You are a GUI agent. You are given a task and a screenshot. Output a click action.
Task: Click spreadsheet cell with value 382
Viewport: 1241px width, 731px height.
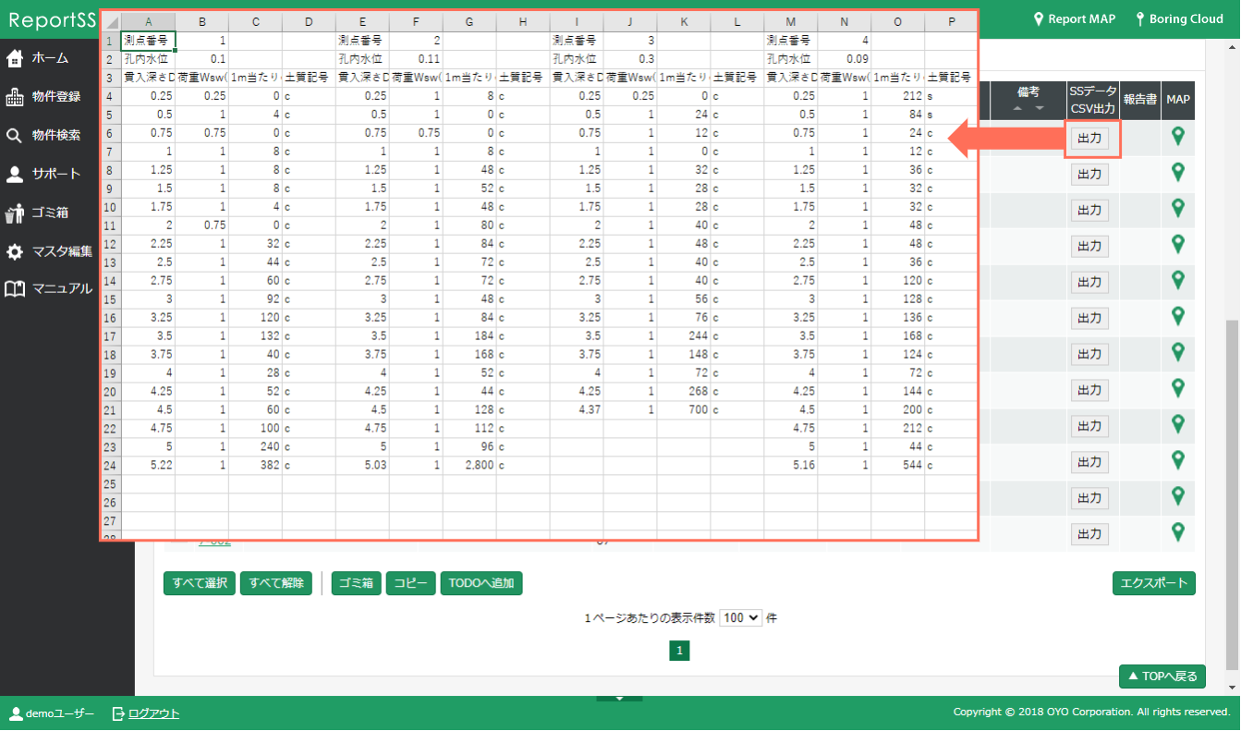click(256, 466)
